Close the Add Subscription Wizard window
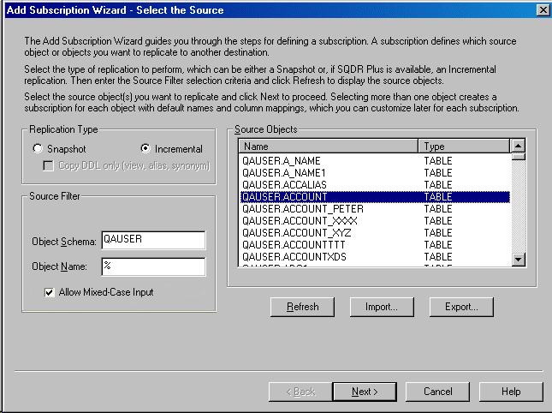552x413 pixels. (542, 9)
